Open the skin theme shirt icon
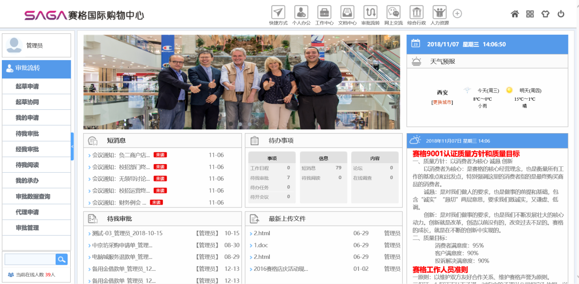Image resolution: width=579 pixels, height=284 pixels. coord(545,14)
